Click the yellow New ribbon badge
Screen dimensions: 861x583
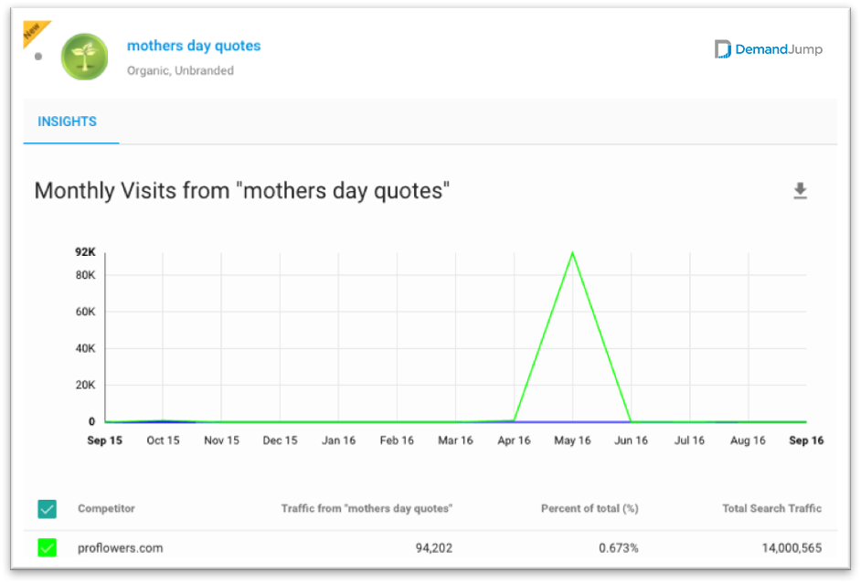click(35, 32)
